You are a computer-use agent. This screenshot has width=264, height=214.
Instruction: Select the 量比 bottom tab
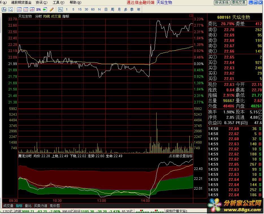(28, 206)
